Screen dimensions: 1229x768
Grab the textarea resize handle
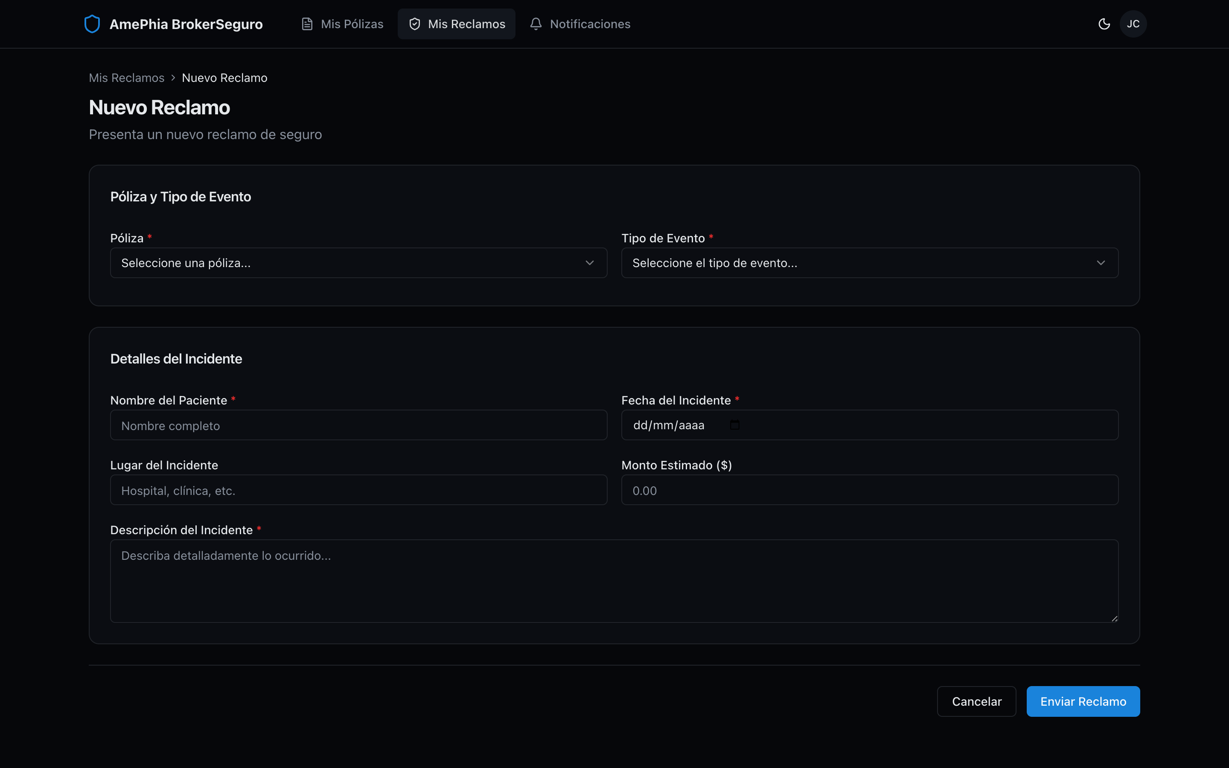click(1114, 618)
